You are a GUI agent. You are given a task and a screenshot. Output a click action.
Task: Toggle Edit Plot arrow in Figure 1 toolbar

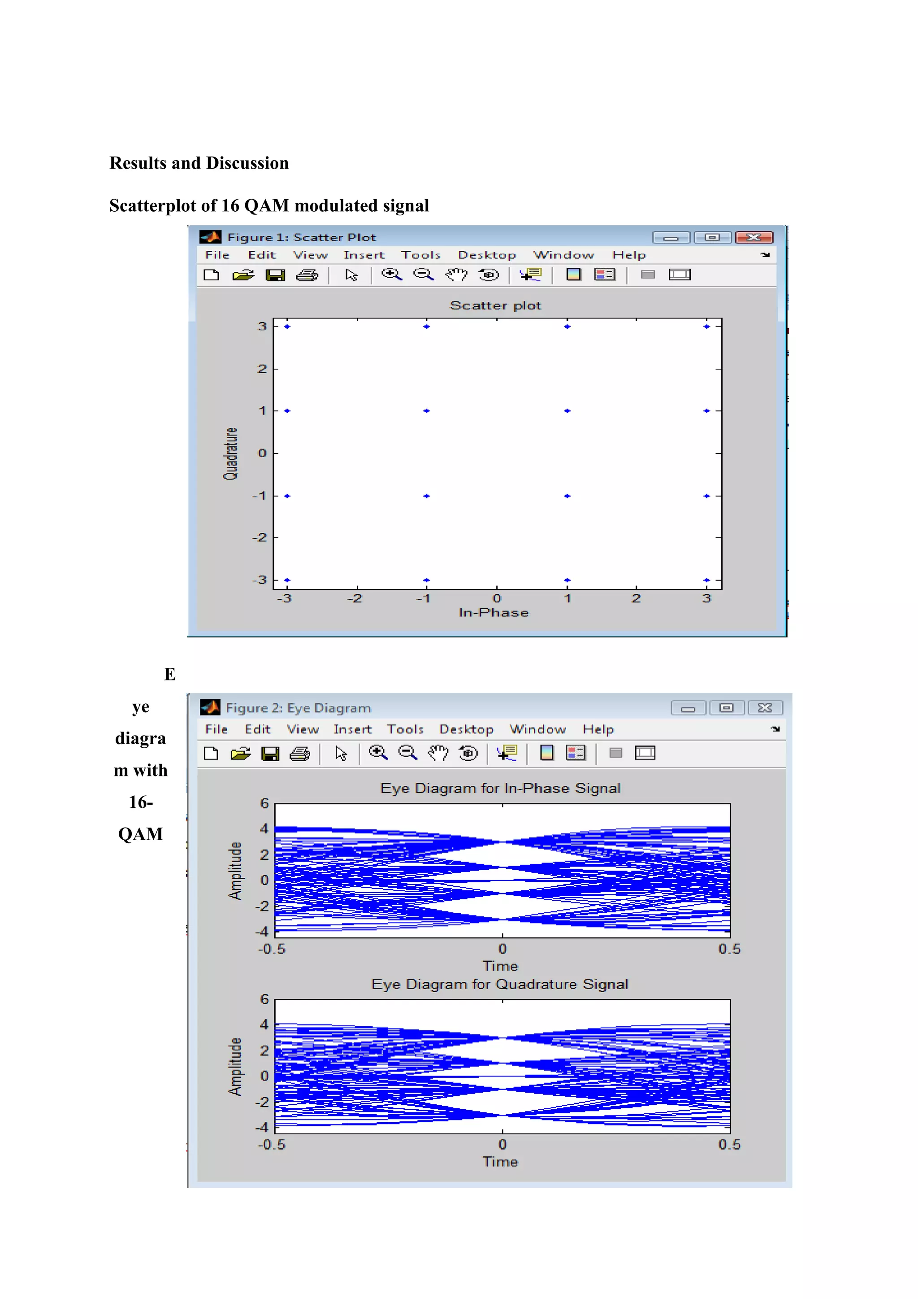tap(351, 275)
